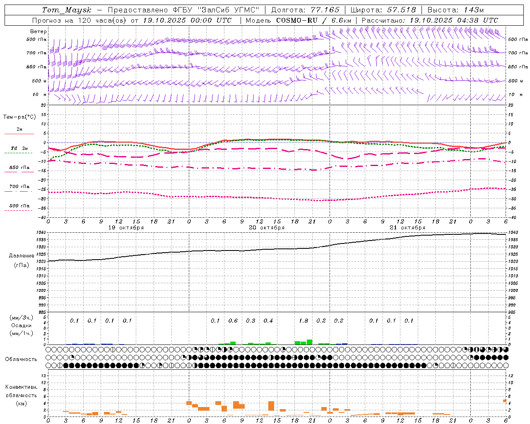The image size is (530, 424).
Task: Click the 'Ветер' wind panel label
Action: click(x=39, y=31)
